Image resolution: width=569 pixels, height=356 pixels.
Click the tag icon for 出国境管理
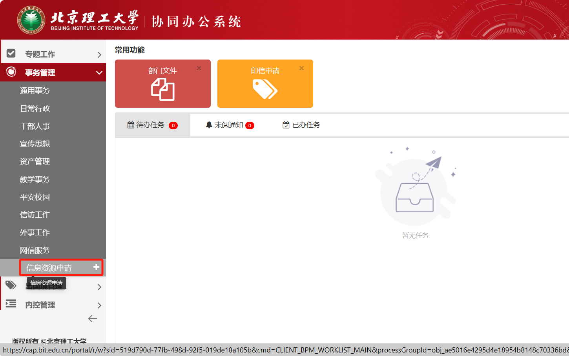coord(11,285)
